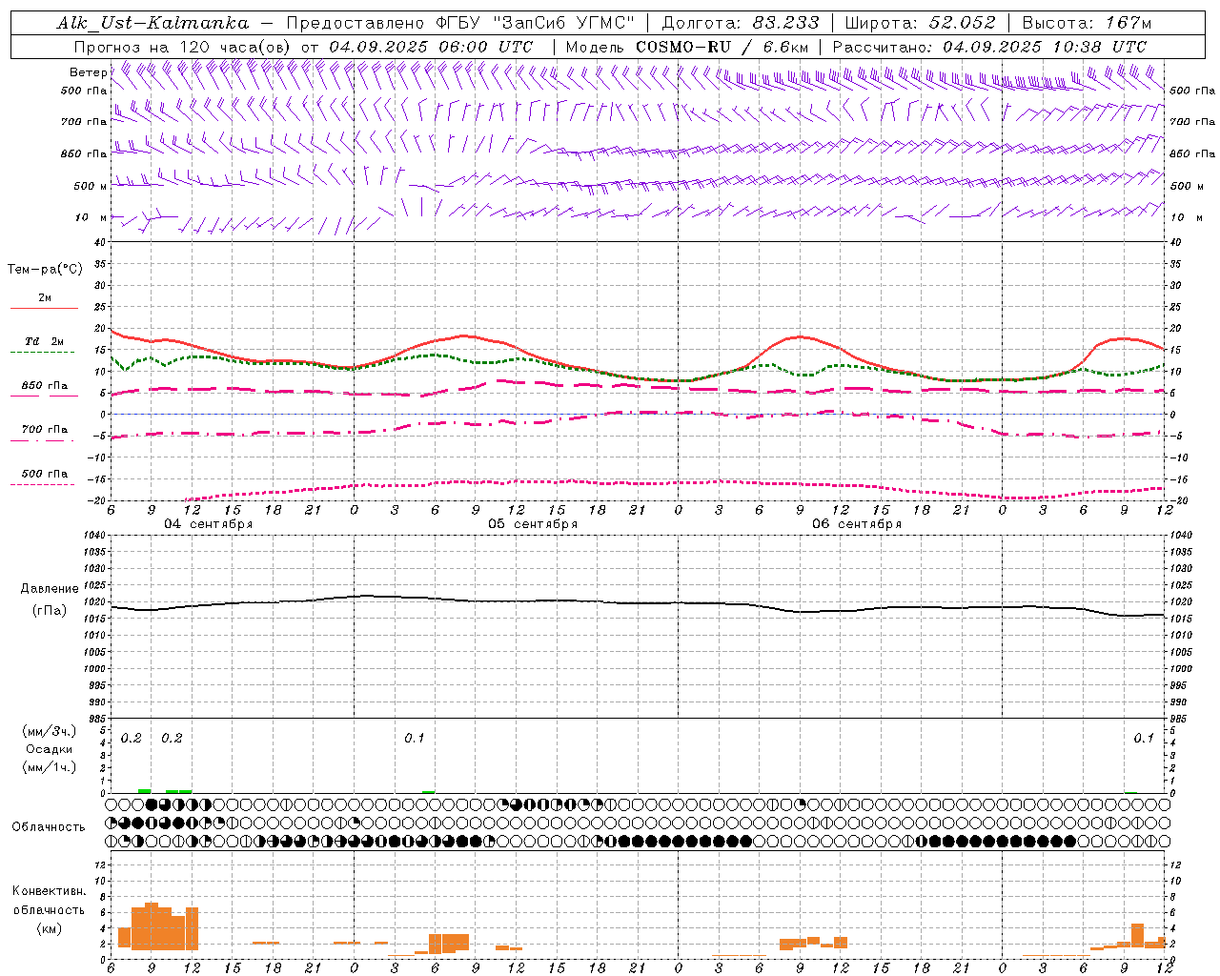Select the Широта: 52.052 header value
Screen dimensions: 1220x976
pos(921,23)
